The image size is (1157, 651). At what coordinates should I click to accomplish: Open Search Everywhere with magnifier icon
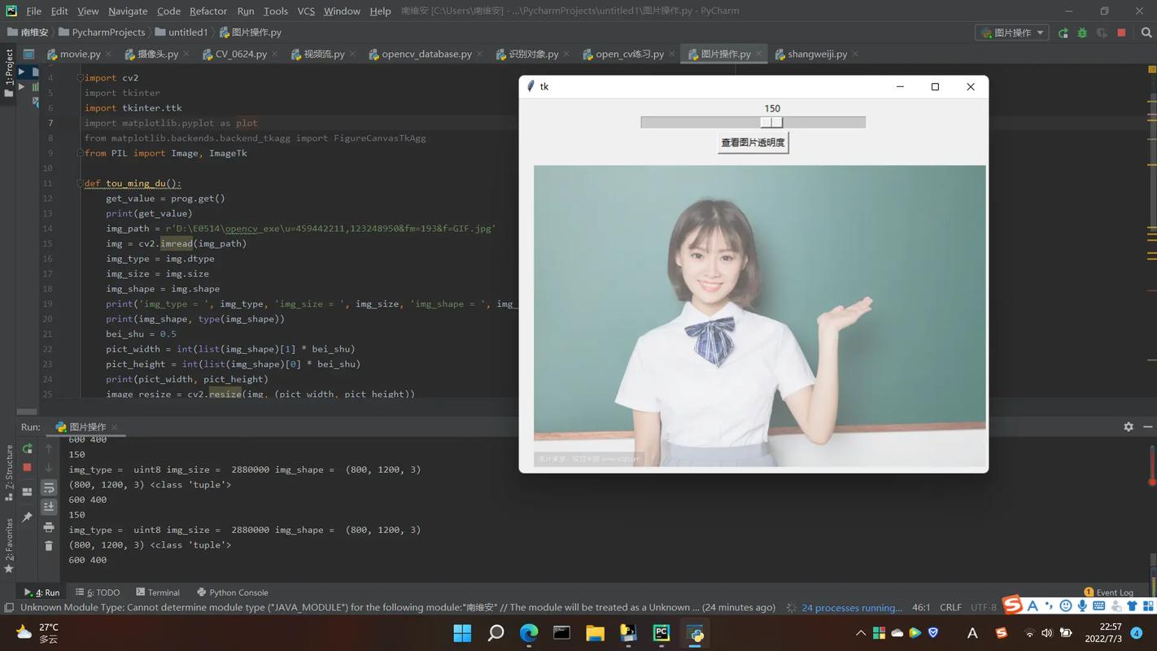(1146, 33)
